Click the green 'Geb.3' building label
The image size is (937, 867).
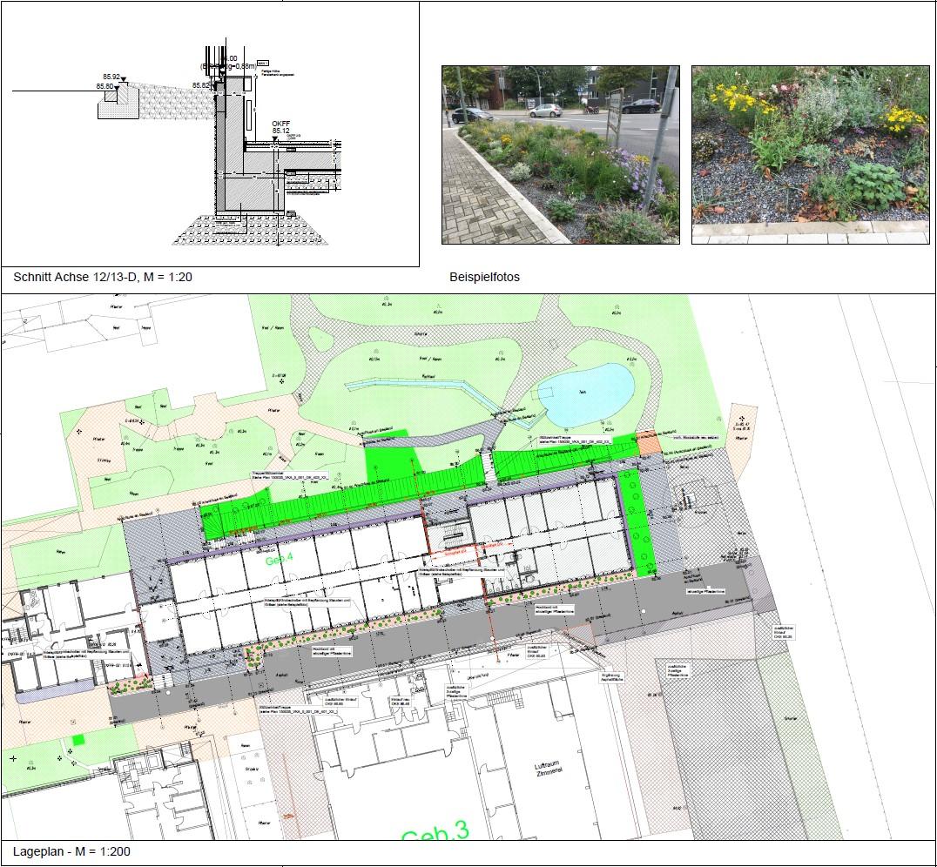point(435,833)
